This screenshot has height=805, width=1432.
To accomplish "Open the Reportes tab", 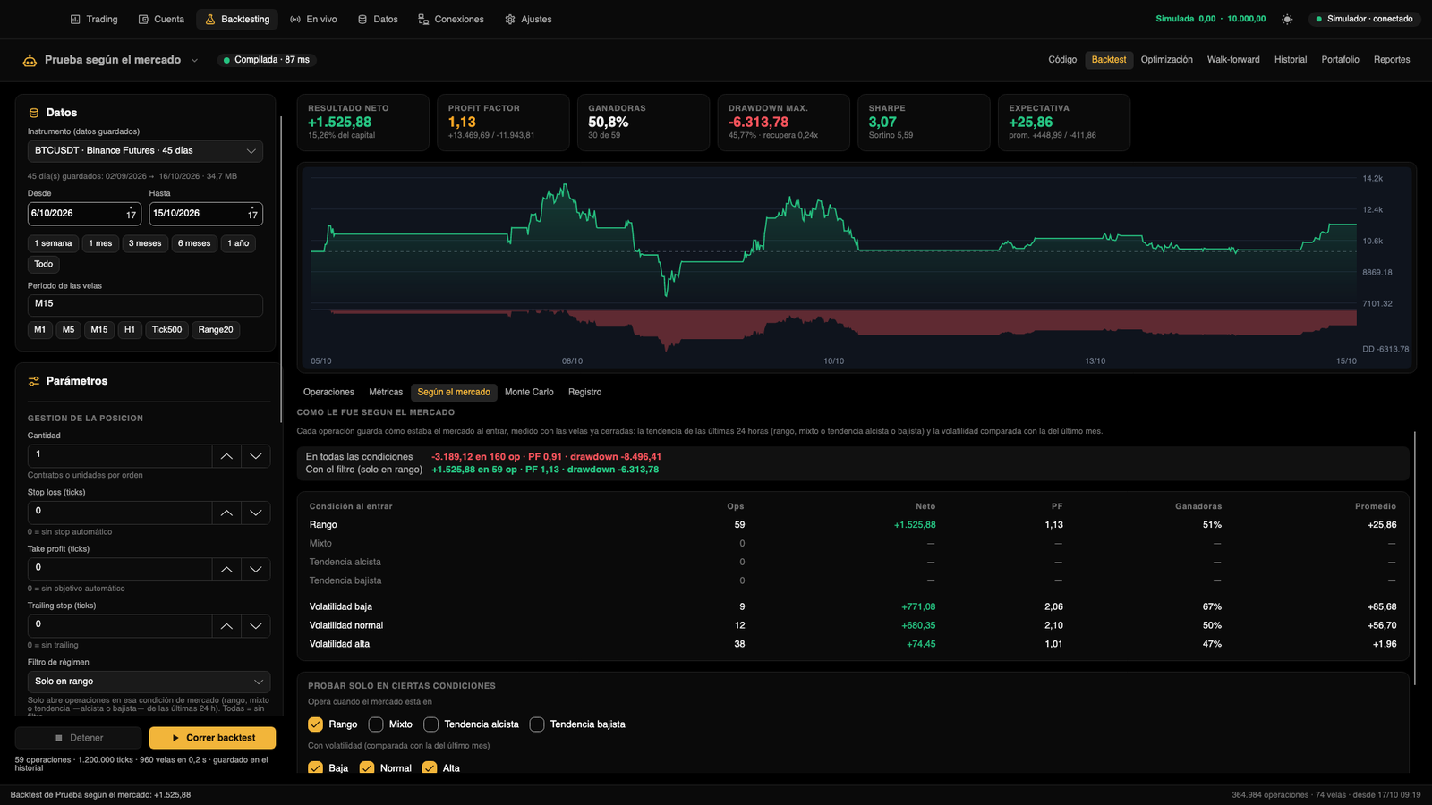I will click(x=1392, y=60).
